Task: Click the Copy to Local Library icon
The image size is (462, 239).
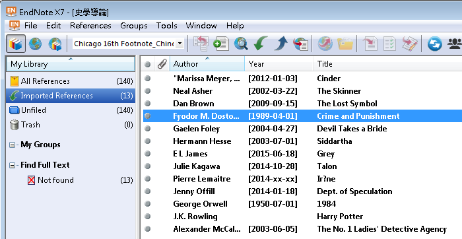Action: [201, 44]
